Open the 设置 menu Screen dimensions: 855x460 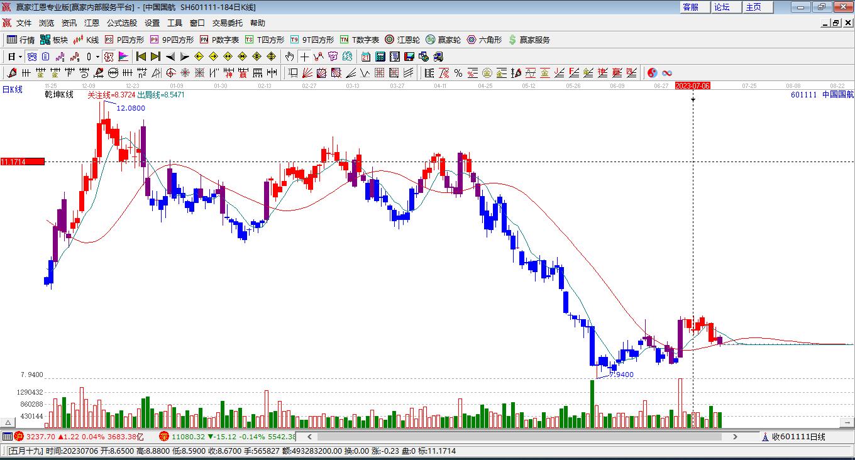152,23
